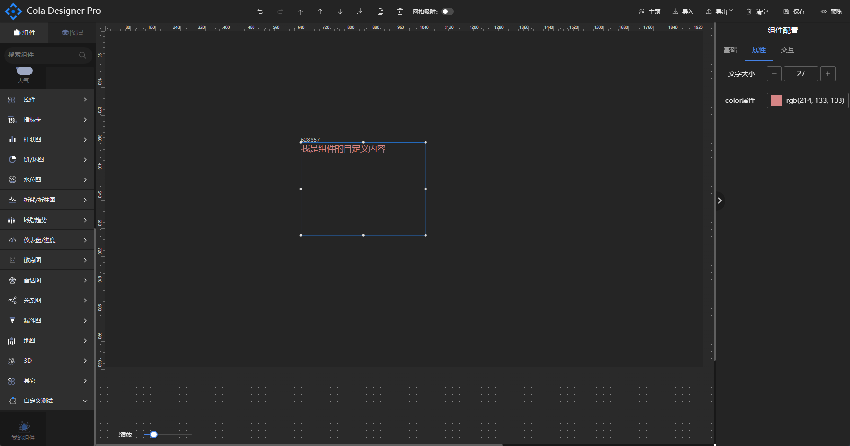Decrease 文字大小 with the minus button
Screen dimensions: 850x446
774,74
